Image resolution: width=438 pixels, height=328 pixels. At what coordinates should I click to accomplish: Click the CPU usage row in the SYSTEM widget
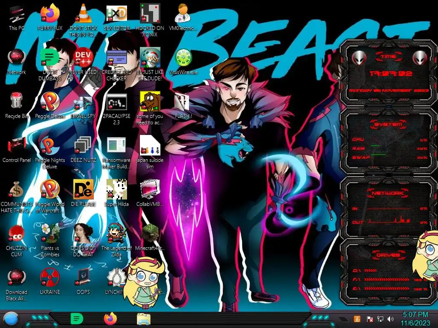(x=390, y=140)
